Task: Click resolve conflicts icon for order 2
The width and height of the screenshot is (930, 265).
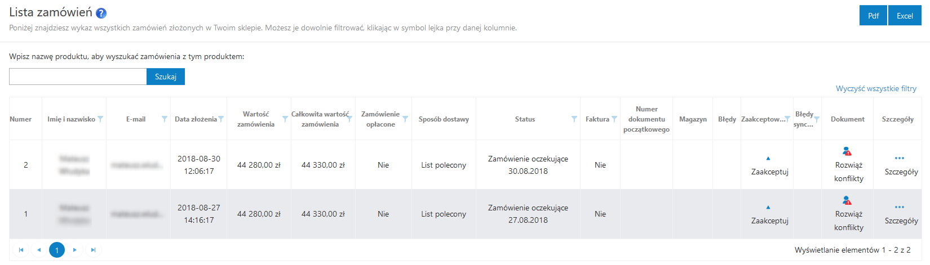Action: pyautogui.click(x=847, y=151)
